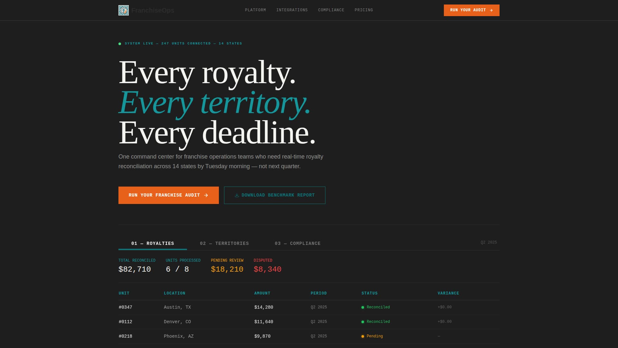Click the Status column header

[x=370, y=293]
